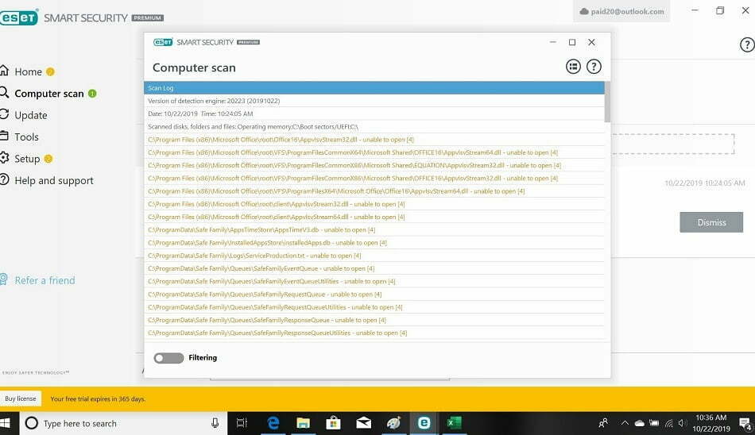
Task: Toggle the Filtering switch
Action: 168,358
